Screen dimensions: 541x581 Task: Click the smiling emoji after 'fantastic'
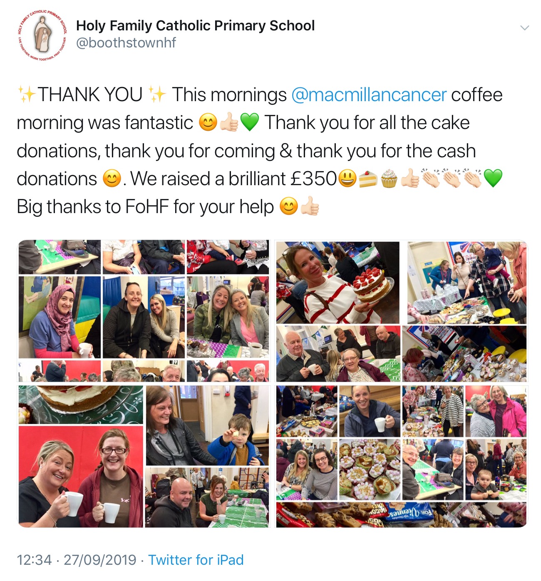tap(208, 122)
